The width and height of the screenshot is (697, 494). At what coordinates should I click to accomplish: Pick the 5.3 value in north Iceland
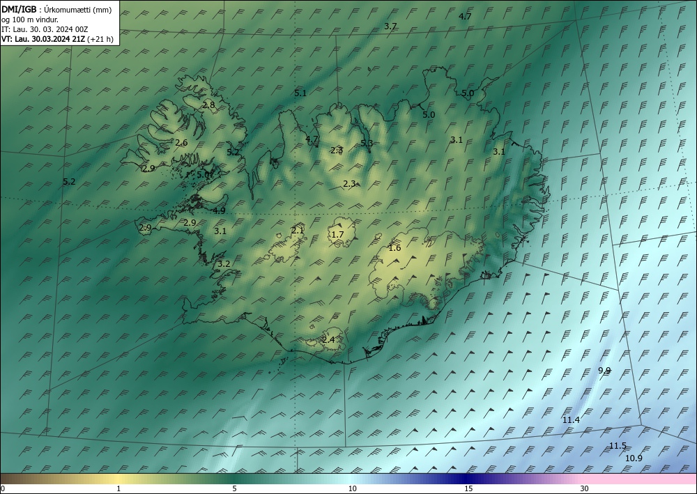coord(367,143)
